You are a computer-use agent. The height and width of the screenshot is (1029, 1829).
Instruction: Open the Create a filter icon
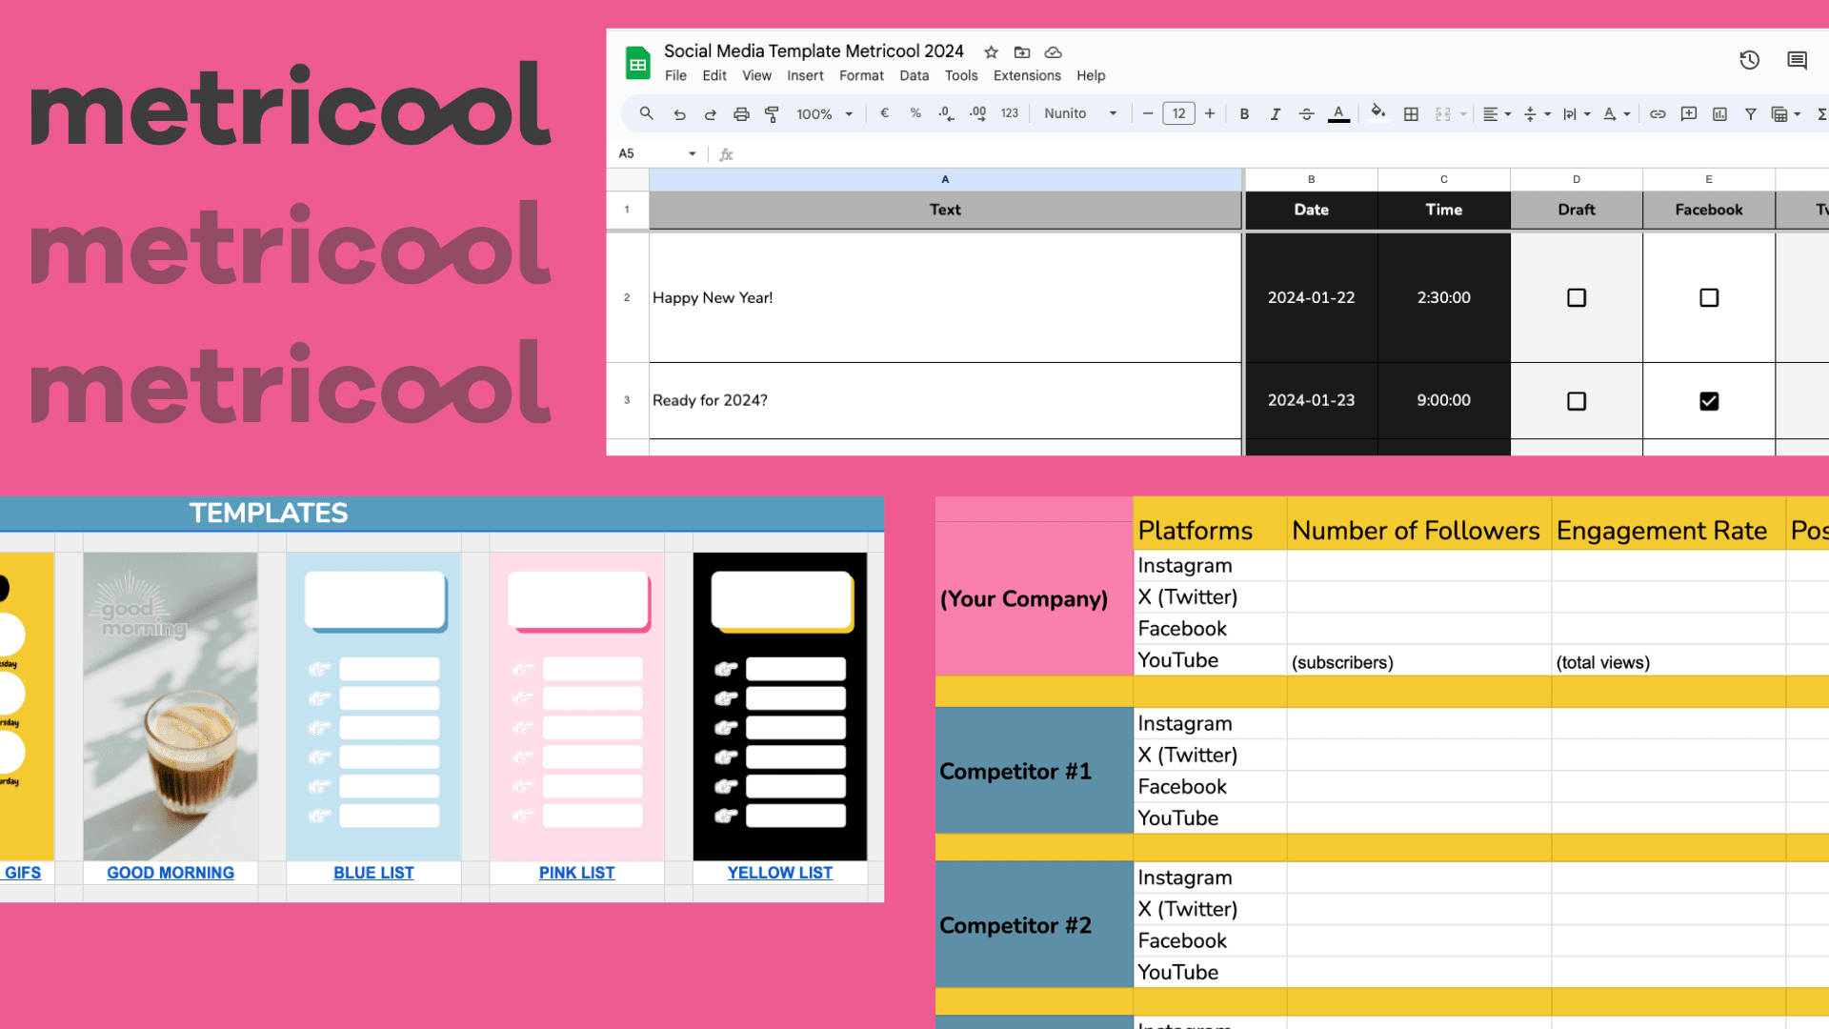coord(1751,113)
